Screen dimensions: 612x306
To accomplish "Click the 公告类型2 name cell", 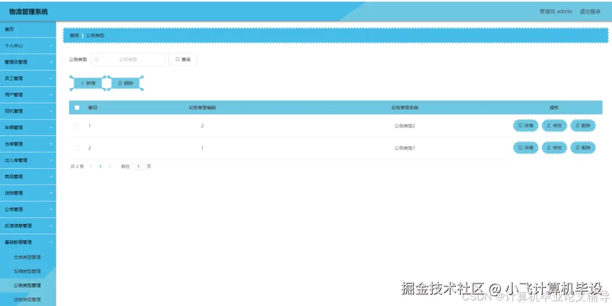I will 405,126.
